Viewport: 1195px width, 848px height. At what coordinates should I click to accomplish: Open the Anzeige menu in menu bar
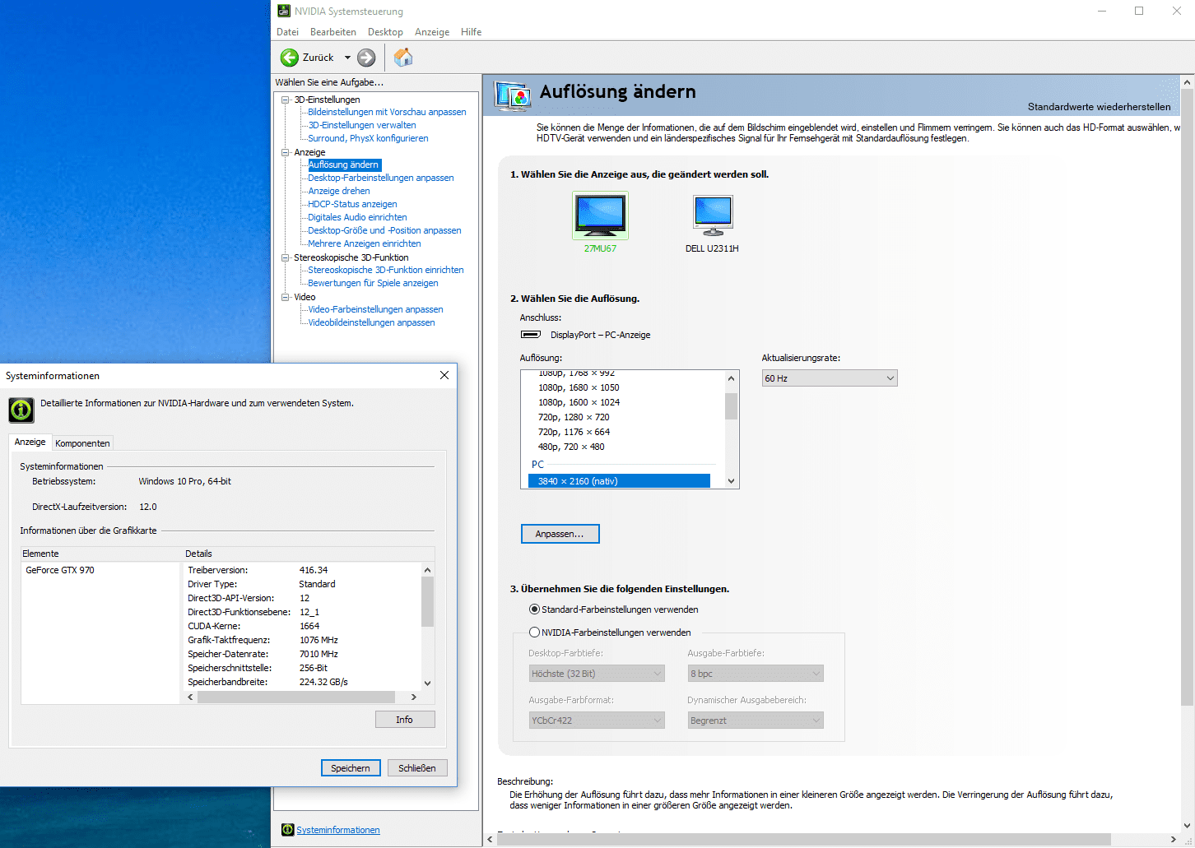[x=432, y=32]
